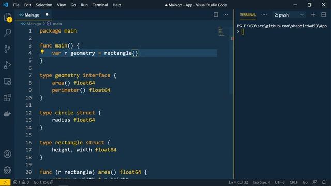
Task: Switch to the TERMINAL panel tab
Action: tap(248, 15)
